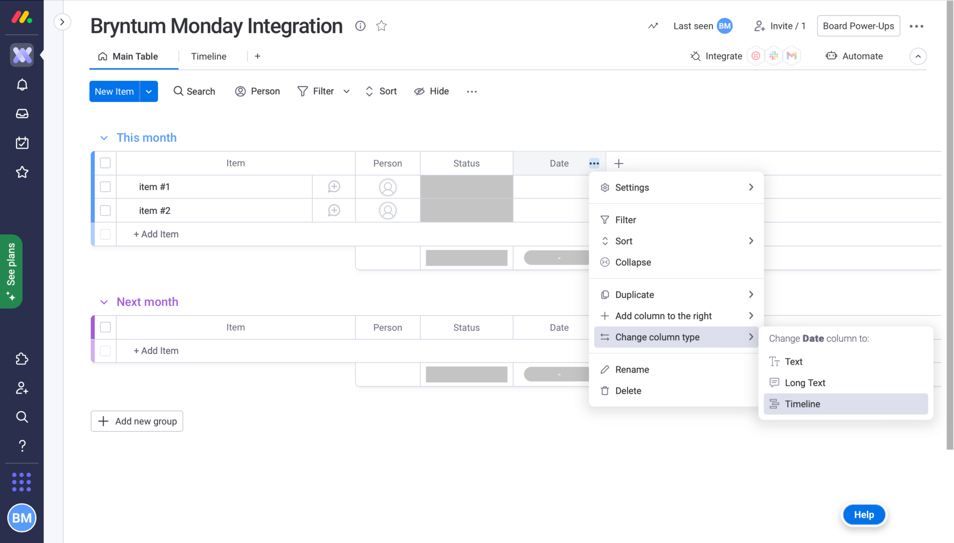Open the help question mark icon
Screen dimensions: 954x543
[x=22, y=446]
